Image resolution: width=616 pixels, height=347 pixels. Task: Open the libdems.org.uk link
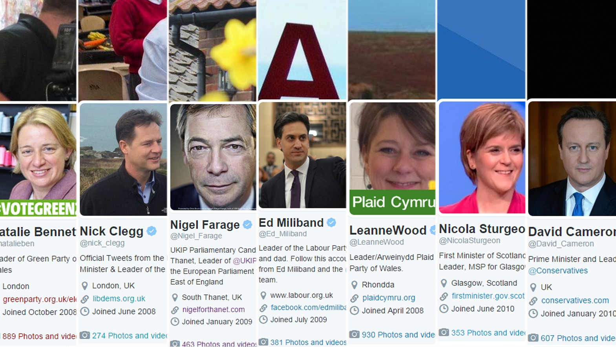click(119, 298)
